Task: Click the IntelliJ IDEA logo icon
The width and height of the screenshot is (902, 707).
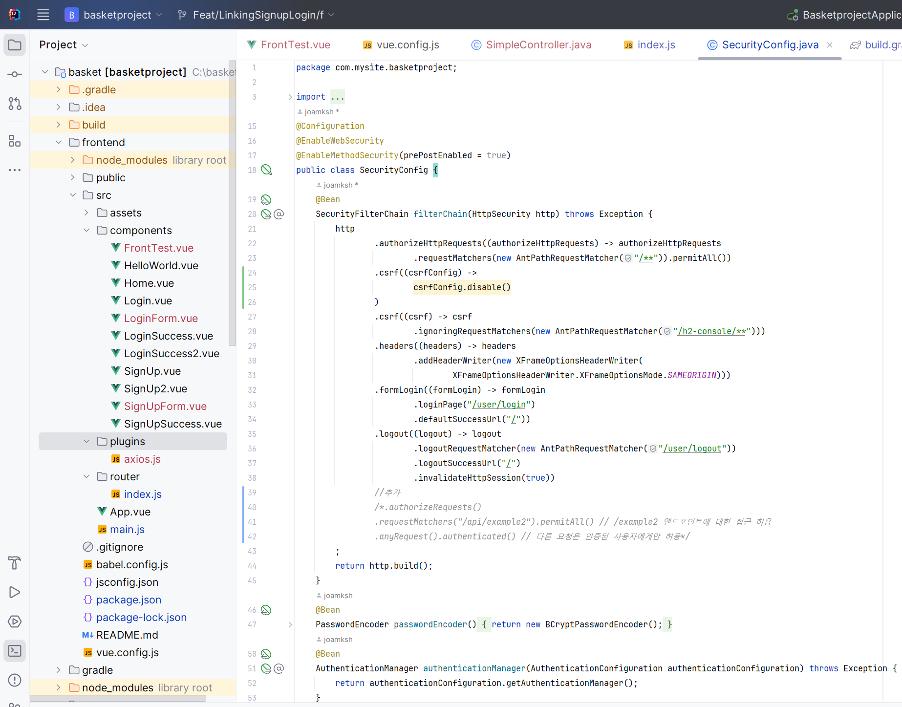Action: [15, 15]
